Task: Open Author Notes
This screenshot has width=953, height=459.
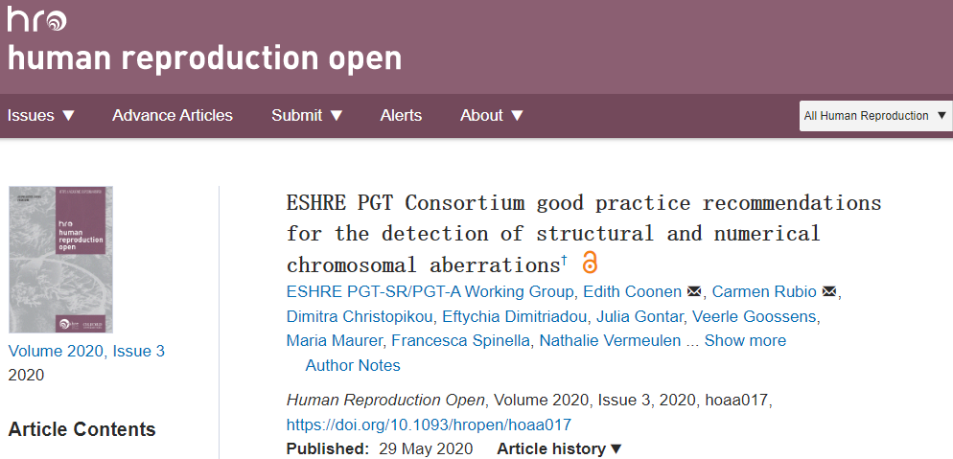Action: [x=353, y=365]
